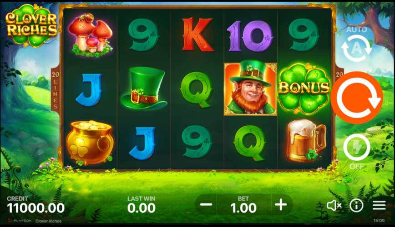Click the CREDIT 11000.00 balance
Image resolution: width=395 pixels, height=227 pixels.
[35, 205]
